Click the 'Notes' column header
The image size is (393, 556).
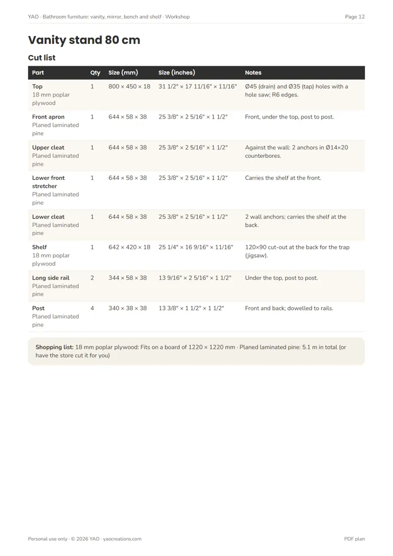pyautogui.click(x=253, y=72)
